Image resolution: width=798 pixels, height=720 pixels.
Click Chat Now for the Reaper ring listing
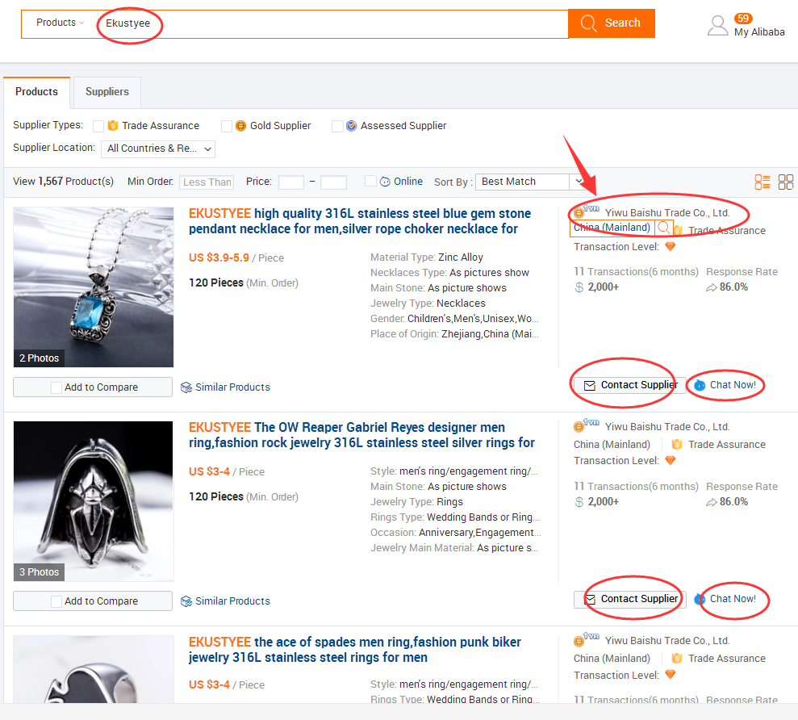click(732, 599)
